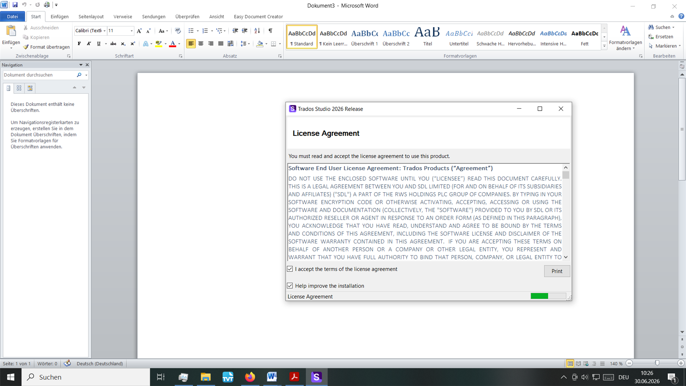Click Ersetzen in Bearbeiten group
Screen dimensions: 686x386
pos(660,37)
